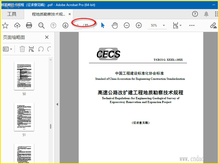Click the fit page width icon
This screenshot has height=164, width=219.
tap(175, 25)
